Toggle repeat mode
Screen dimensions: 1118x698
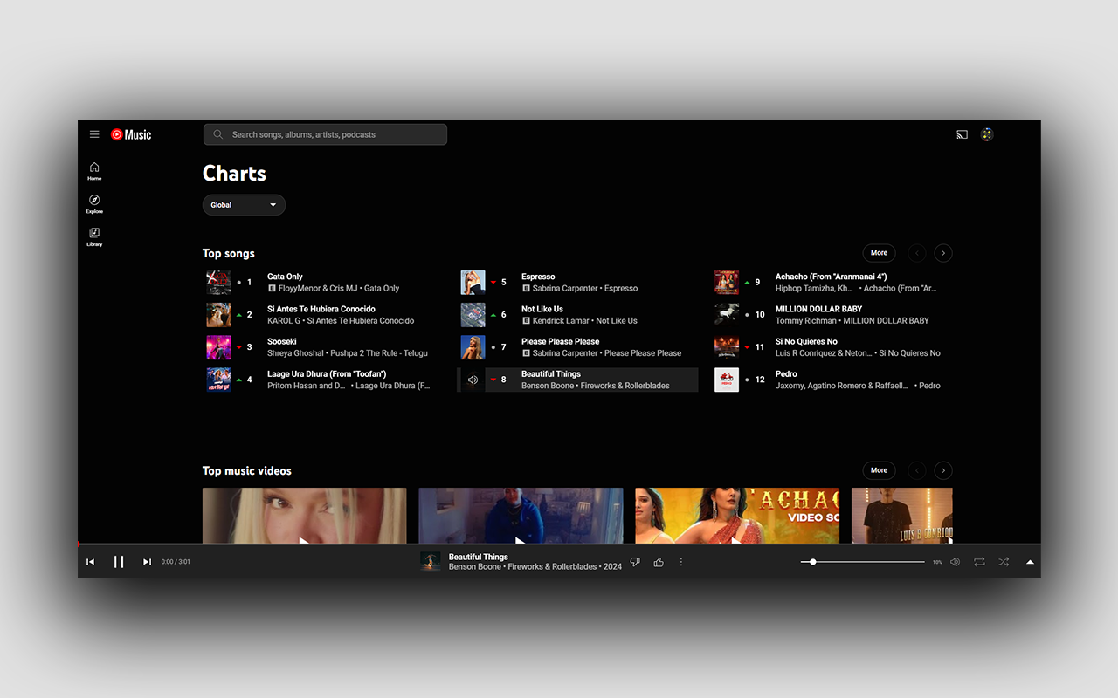tap(979, 562)
